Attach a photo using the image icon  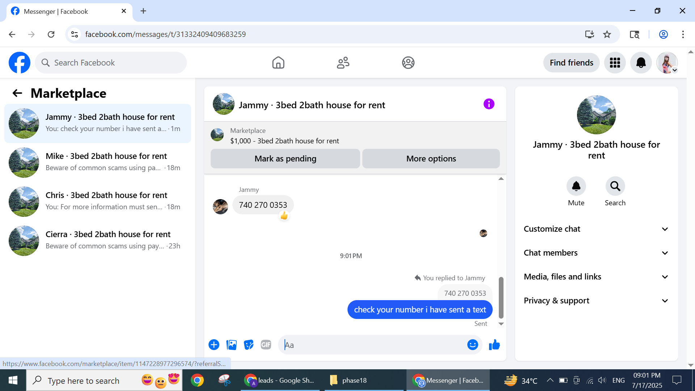coord(231,345)
